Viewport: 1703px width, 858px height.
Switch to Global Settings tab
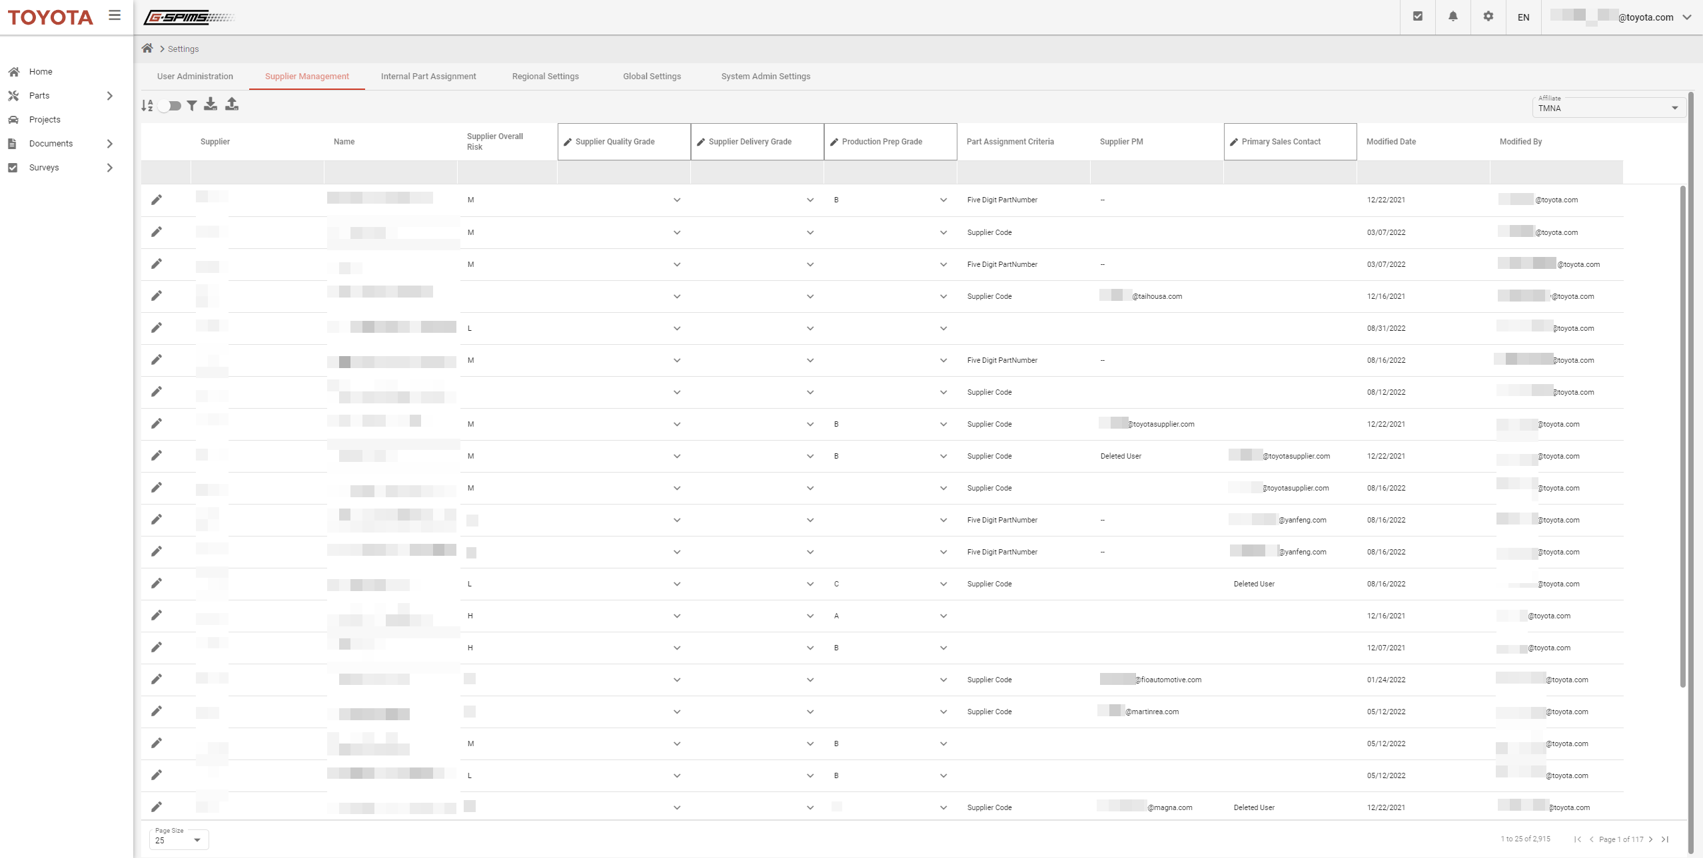pos(652,76)
